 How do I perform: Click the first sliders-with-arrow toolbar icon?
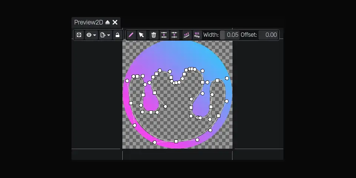click(x=164, y=35)
